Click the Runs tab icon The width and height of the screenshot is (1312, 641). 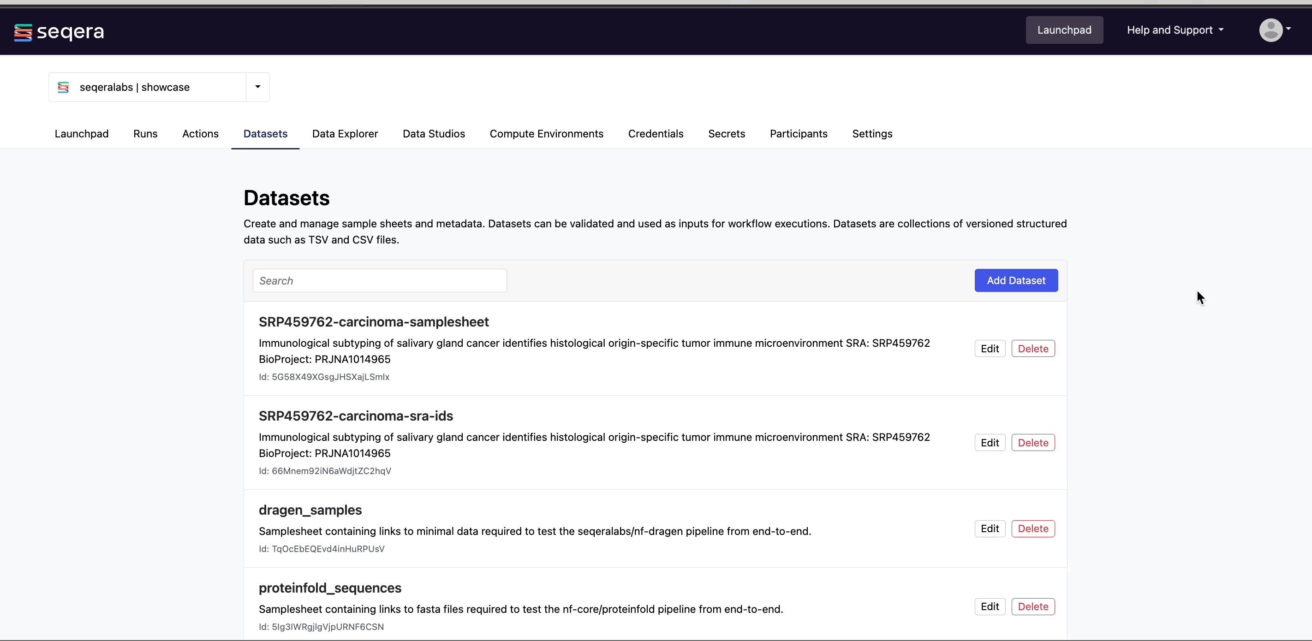click(146, 133)
